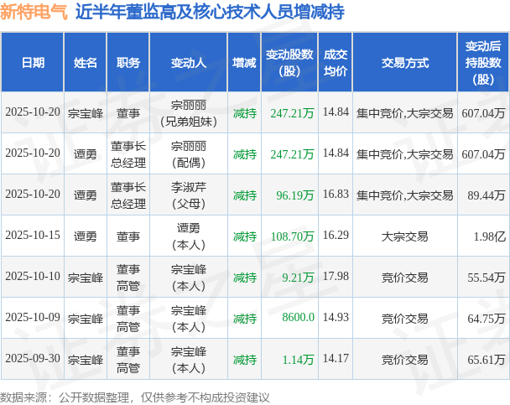The width and height of the screenshot is (510, 405).
Task: Select the 变动后持股数(股) column header
Action: point(483,62)
